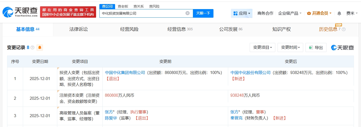Viewport: 361px width, 127px height.
Task: Export records with the Excel 导出 button
Action: 316,47
